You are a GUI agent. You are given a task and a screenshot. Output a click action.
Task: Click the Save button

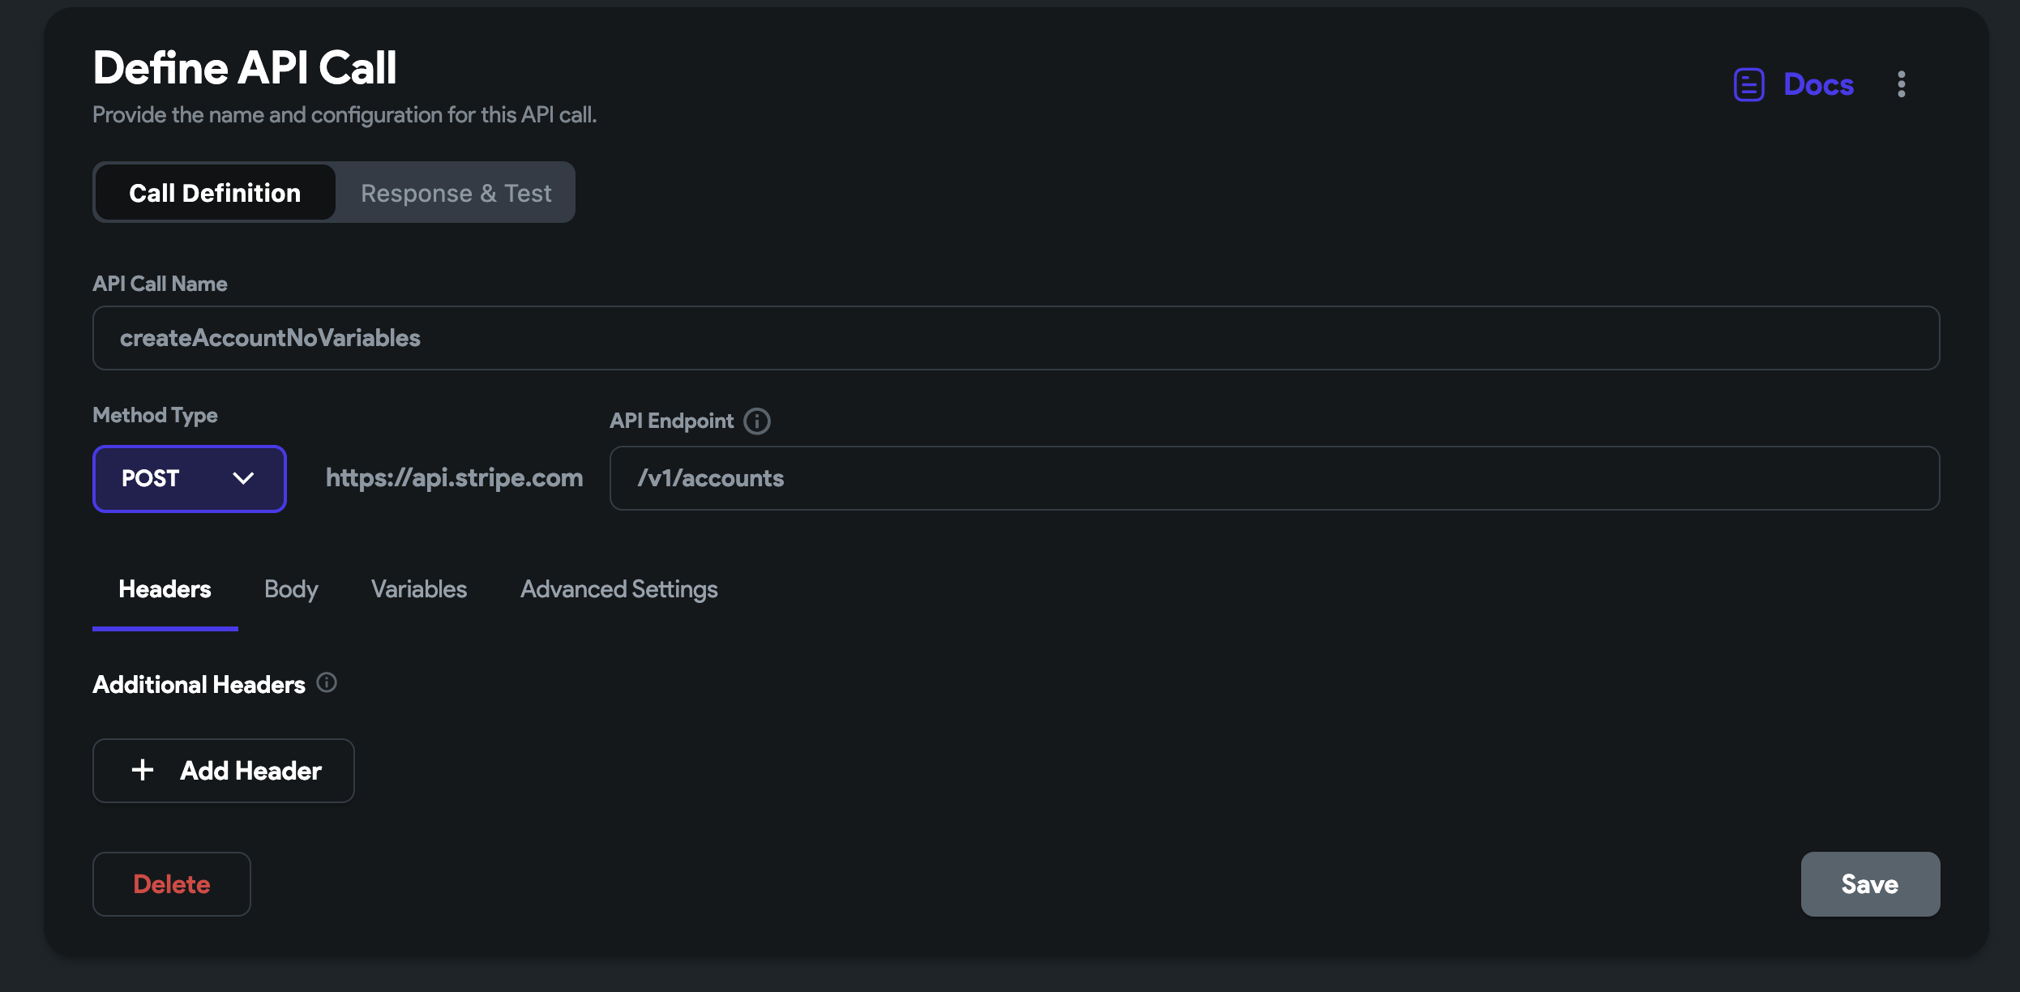pyautogui.click(x=1869, y=884)
